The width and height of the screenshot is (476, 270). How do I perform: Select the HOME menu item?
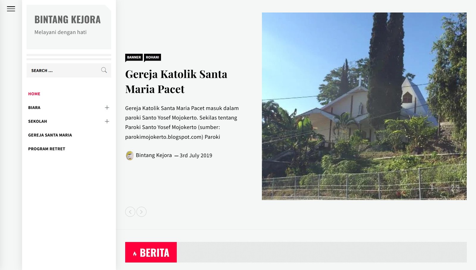[34, 94]
